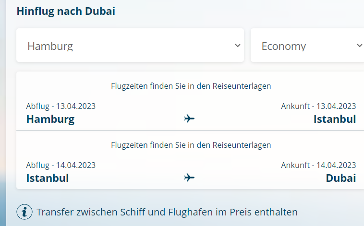The width and height of the screenshot is (364, 226).
Task: Click the second "Flugzeiten finden Sie" notice
Action: click(x=191, y=145)
